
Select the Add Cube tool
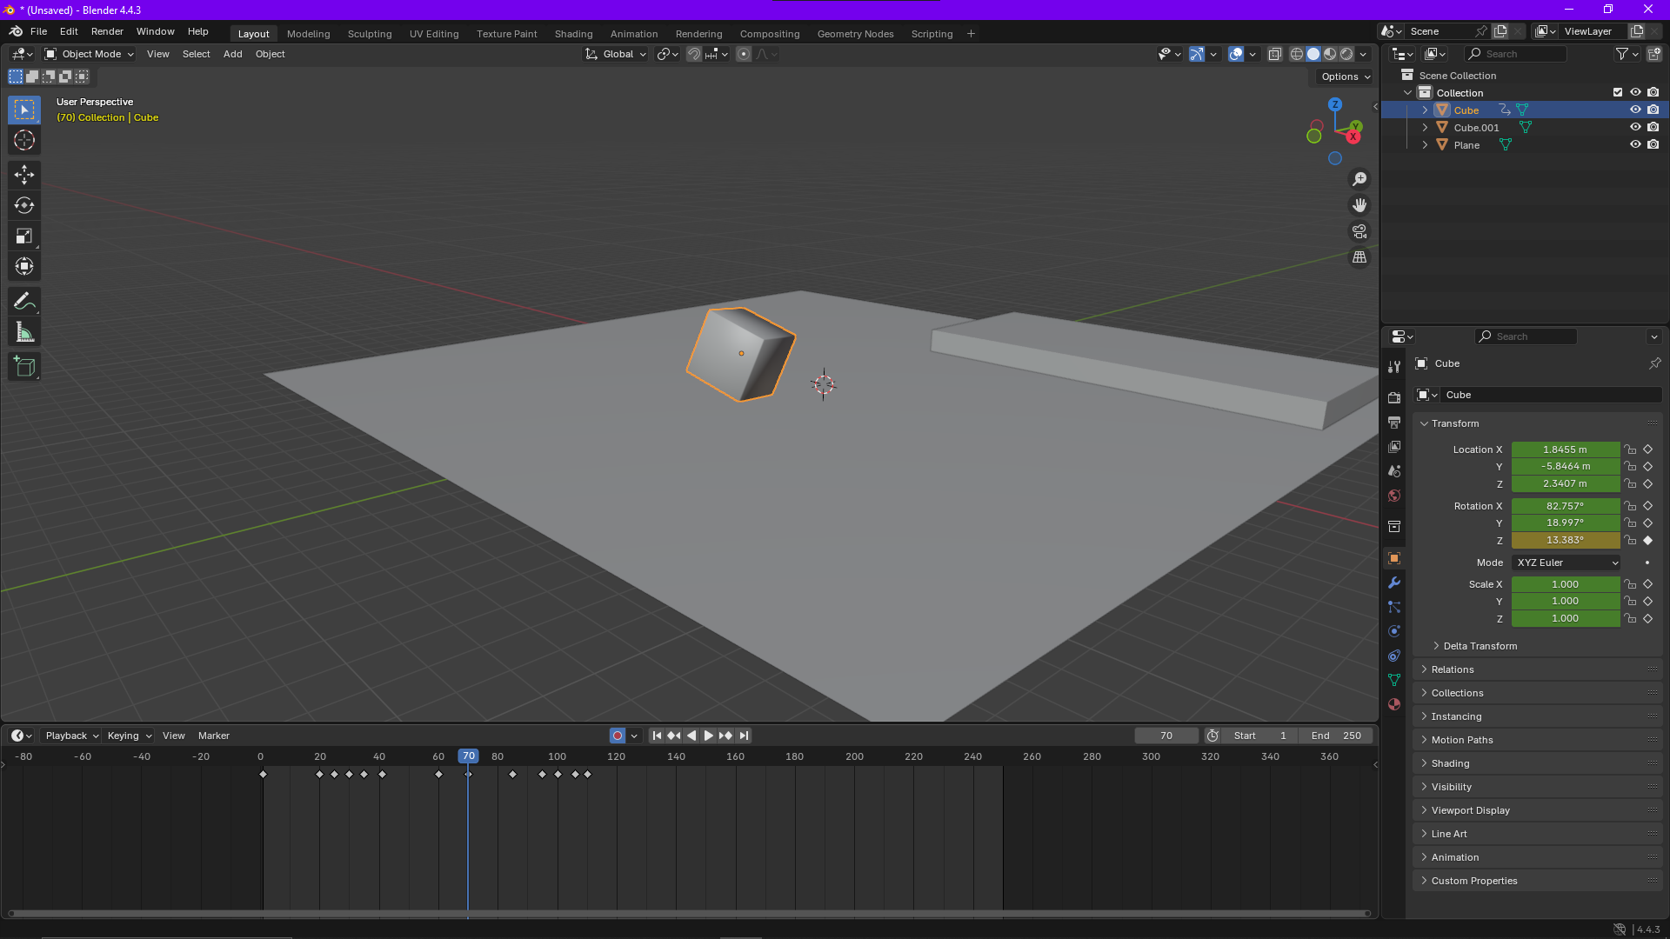[x=24, y=367]
